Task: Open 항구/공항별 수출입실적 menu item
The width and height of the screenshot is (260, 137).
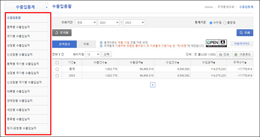Action: pyautogui.click(x=27, y=128)
